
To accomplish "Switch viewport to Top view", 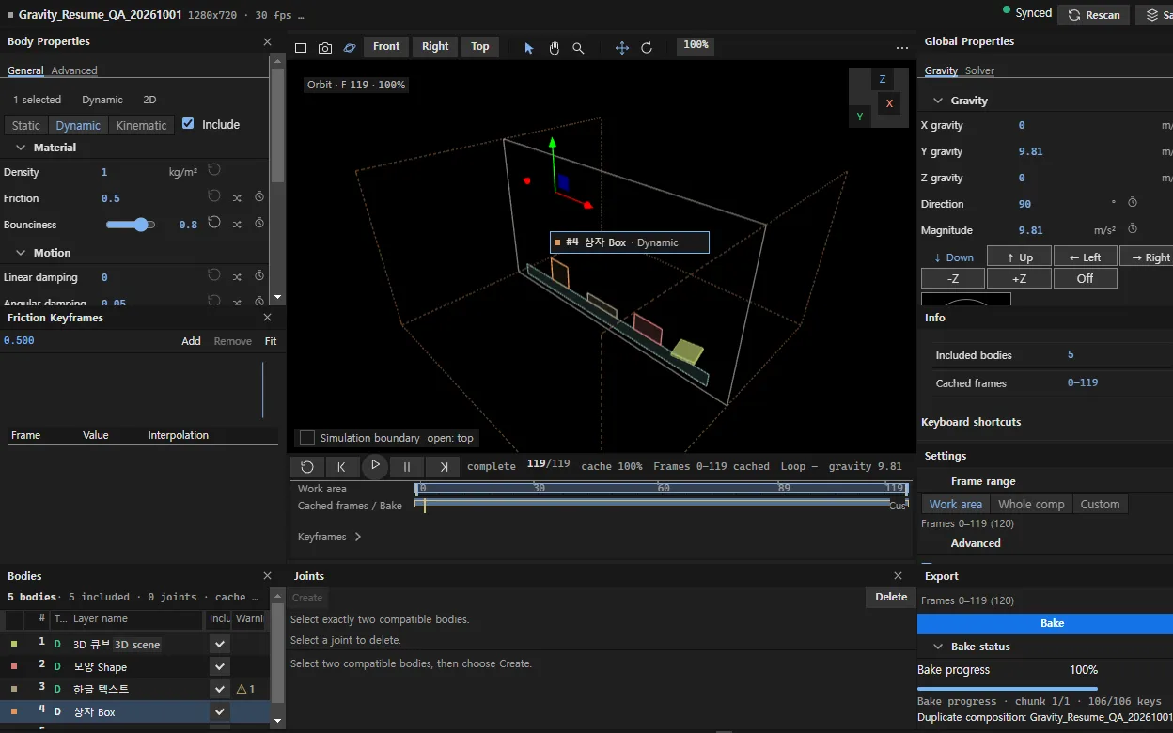I will point(480,47).
